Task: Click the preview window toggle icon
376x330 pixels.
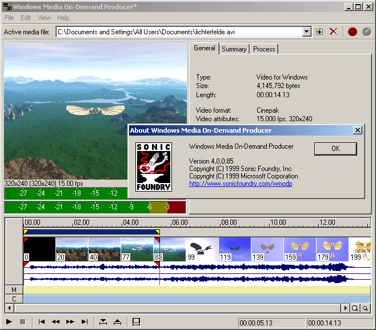Action: 136,321
